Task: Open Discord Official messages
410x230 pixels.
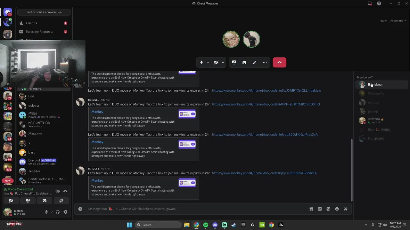Action: point(43,162)
